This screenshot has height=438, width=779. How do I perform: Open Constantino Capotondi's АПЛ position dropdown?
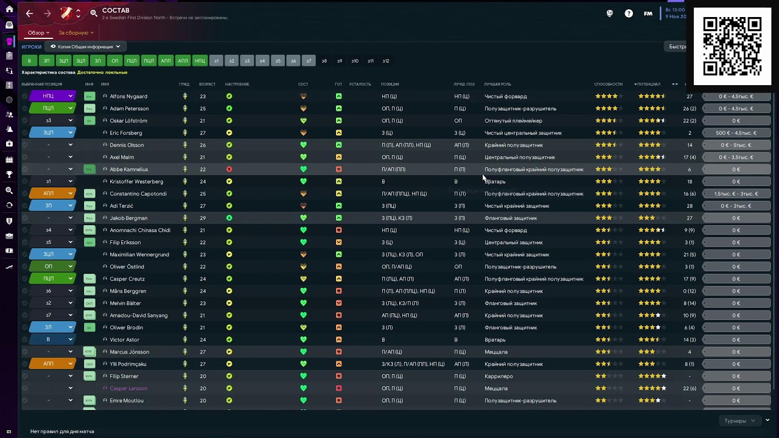coord(52,193)
